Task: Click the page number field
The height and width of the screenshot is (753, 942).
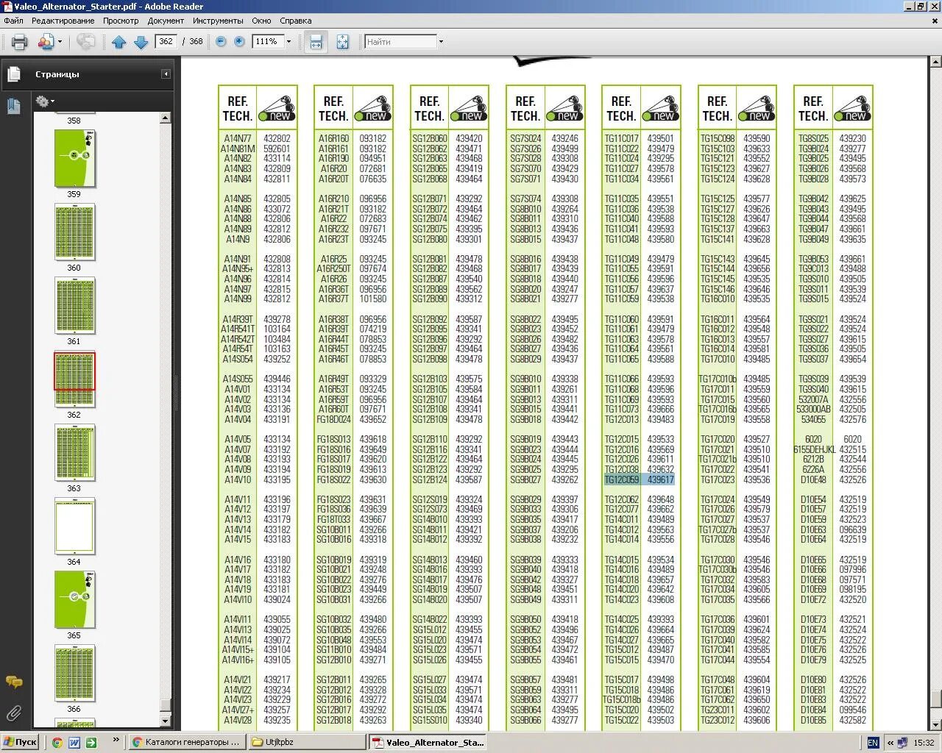Action: (166, 41)
